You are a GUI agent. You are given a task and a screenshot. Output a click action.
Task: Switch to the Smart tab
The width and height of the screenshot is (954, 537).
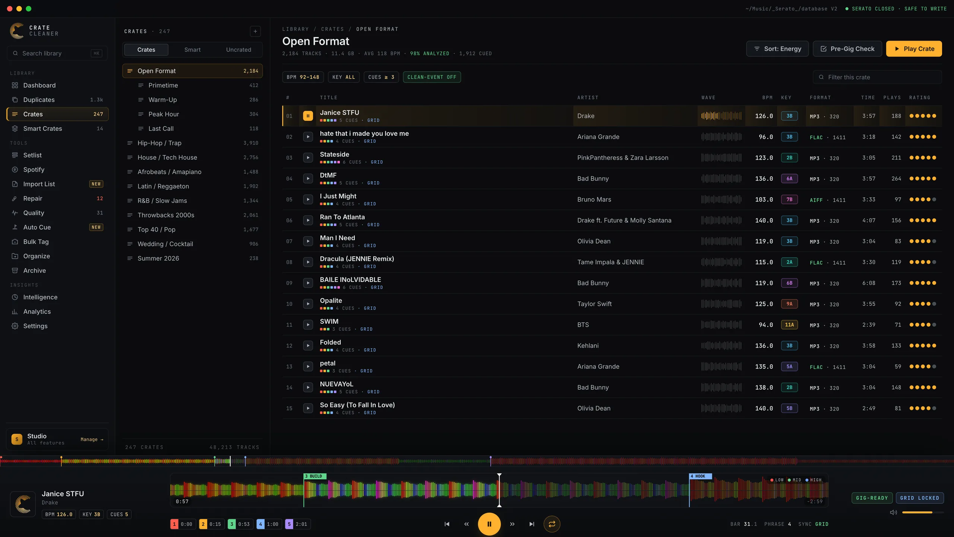coord(192,50)
